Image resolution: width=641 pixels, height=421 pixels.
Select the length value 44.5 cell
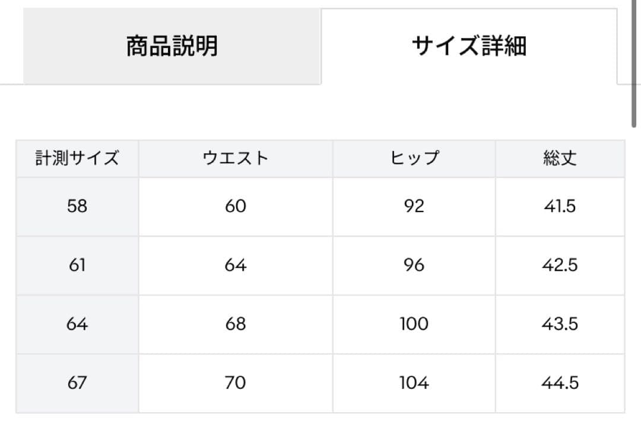[x=560, y=383]
